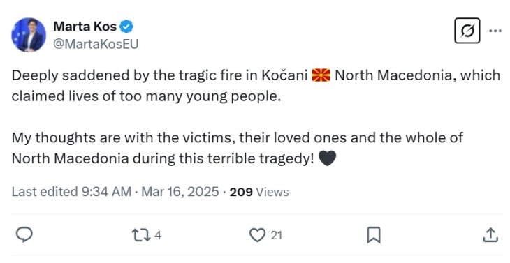Open the share upload arrow icon
The width and height of the screenshot is (510, 263).
click(491, 235)
